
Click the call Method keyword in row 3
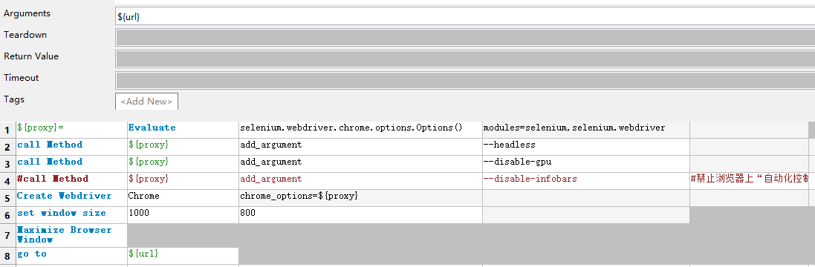(72, 164)
